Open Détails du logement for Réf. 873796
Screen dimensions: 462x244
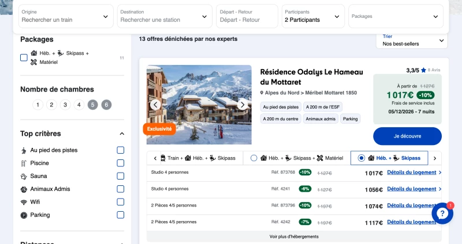(412, 205)
